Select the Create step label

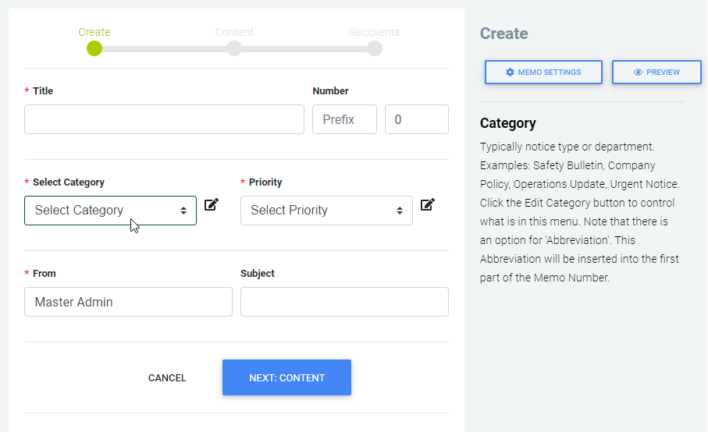(94, 32)
